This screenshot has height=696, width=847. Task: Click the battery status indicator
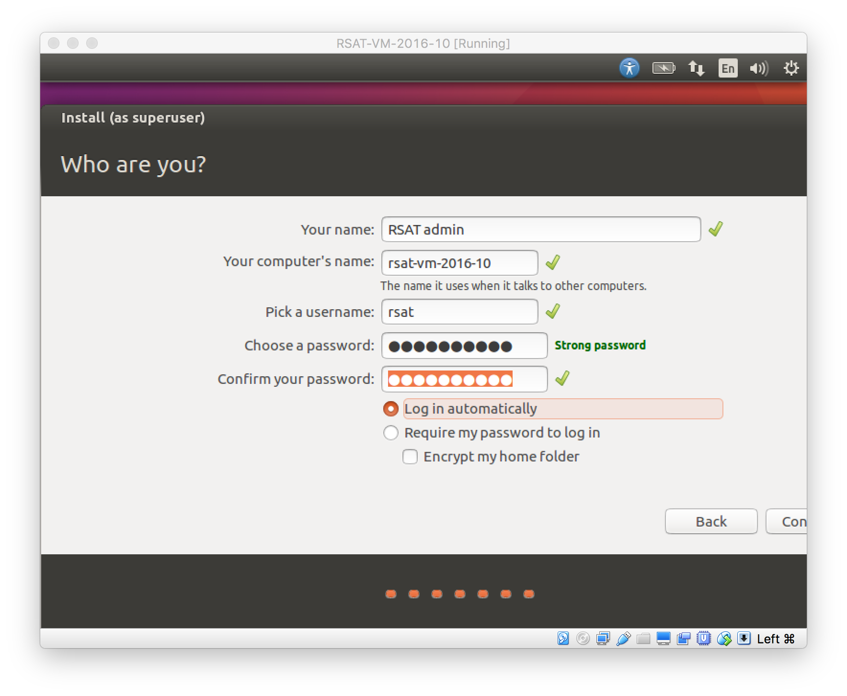pyautogui.click(x=664, y=68)
